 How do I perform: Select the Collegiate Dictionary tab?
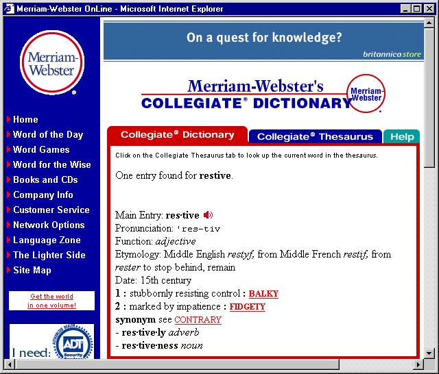point(178,135)
